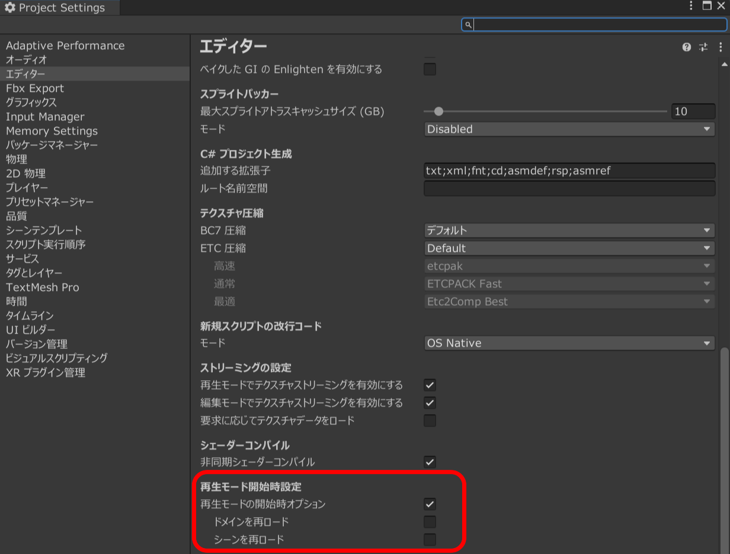Click the ルート名前空間 input field

click(569, 188)
